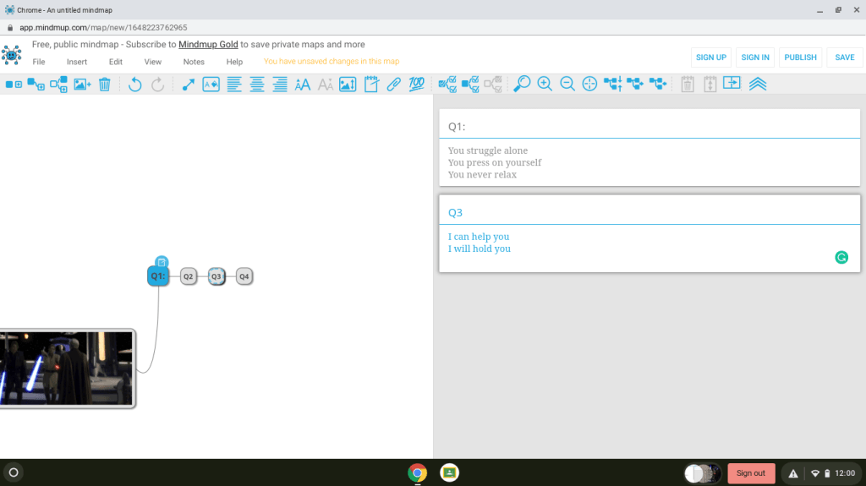Image resolution: width=866 pixels, height=486 pixels.
Task: Toggle the notes sidebar panel icon
Action: [732, 85]
